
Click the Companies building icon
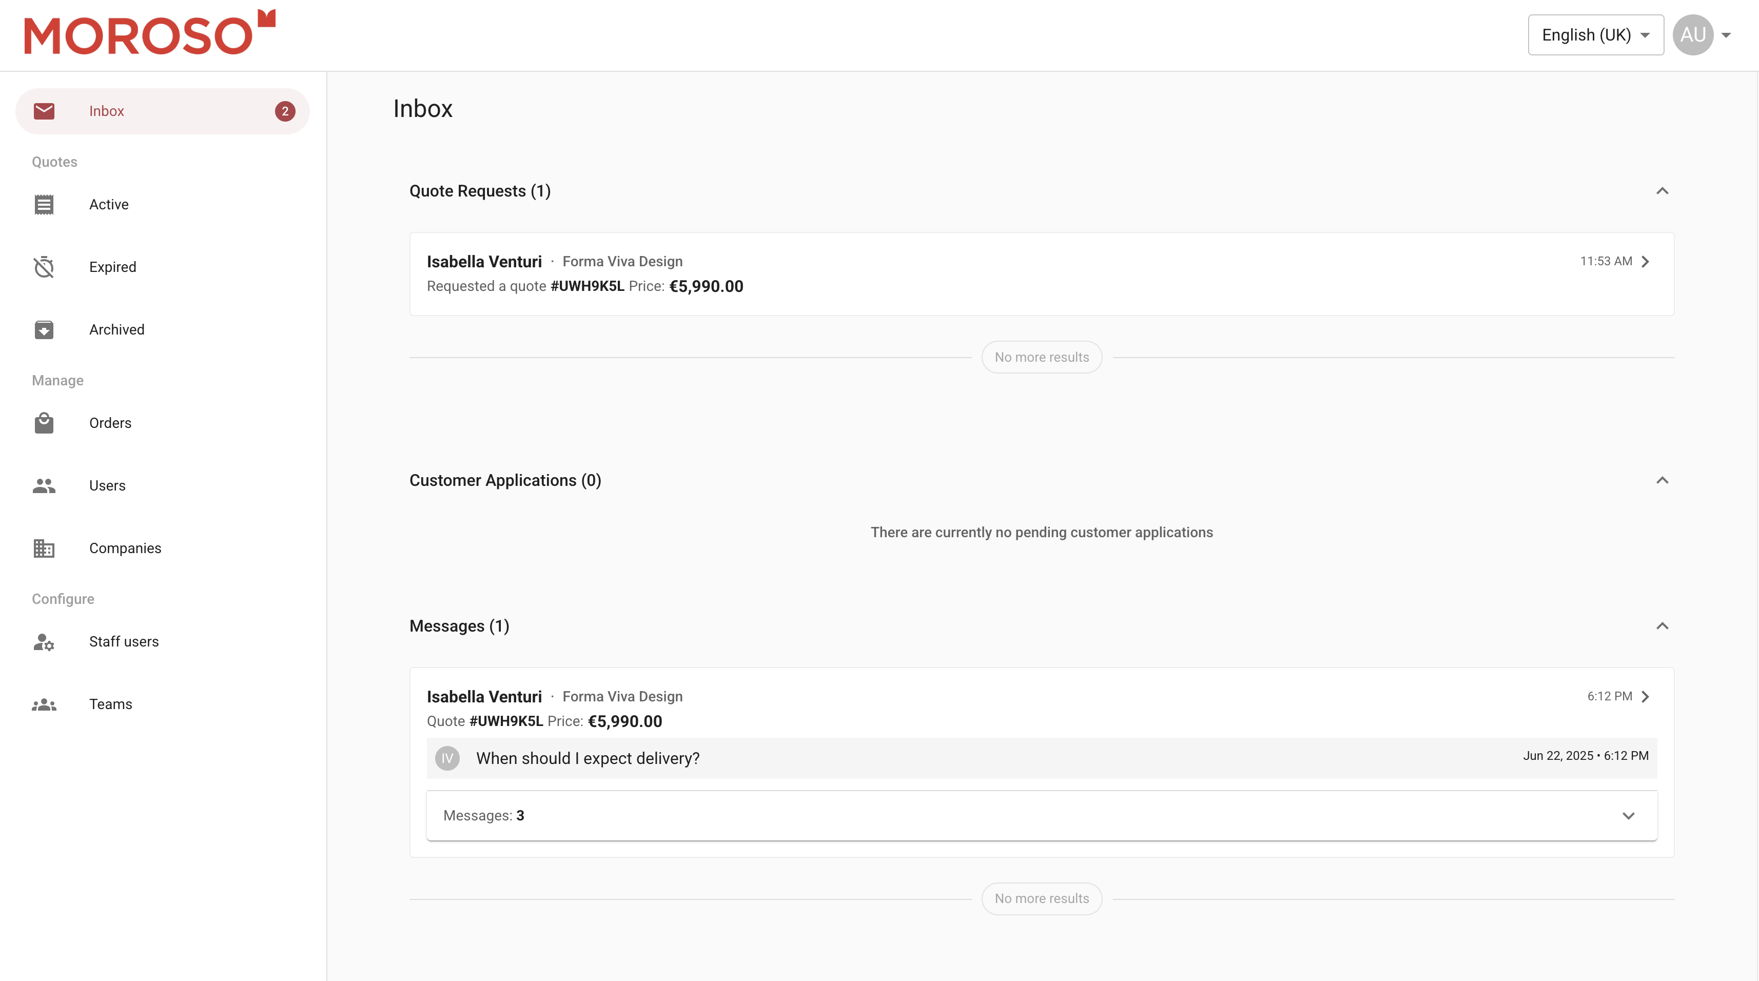point(44,548)
